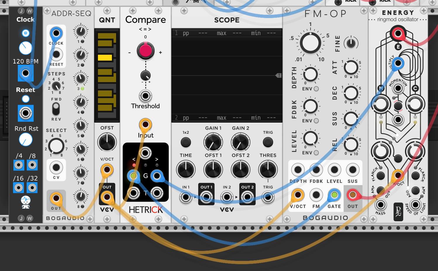
Task: Click the FM-OP GATE input jack
Action: pyautogui.click(x=334, y=195)
